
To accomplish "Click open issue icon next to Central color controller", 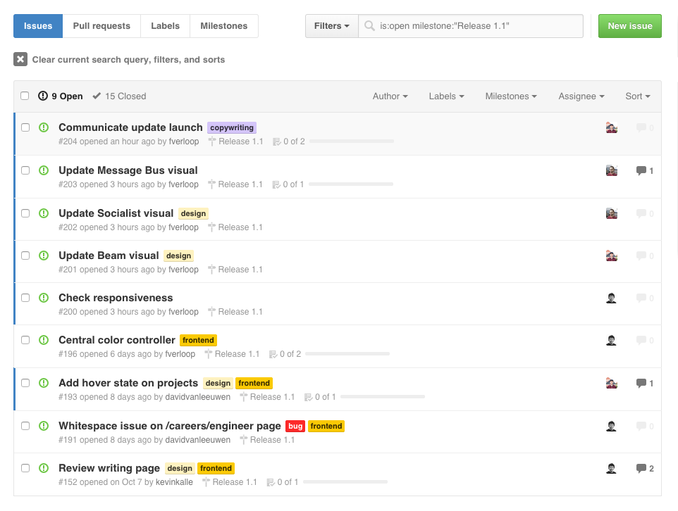I will [x=44, y=340].
